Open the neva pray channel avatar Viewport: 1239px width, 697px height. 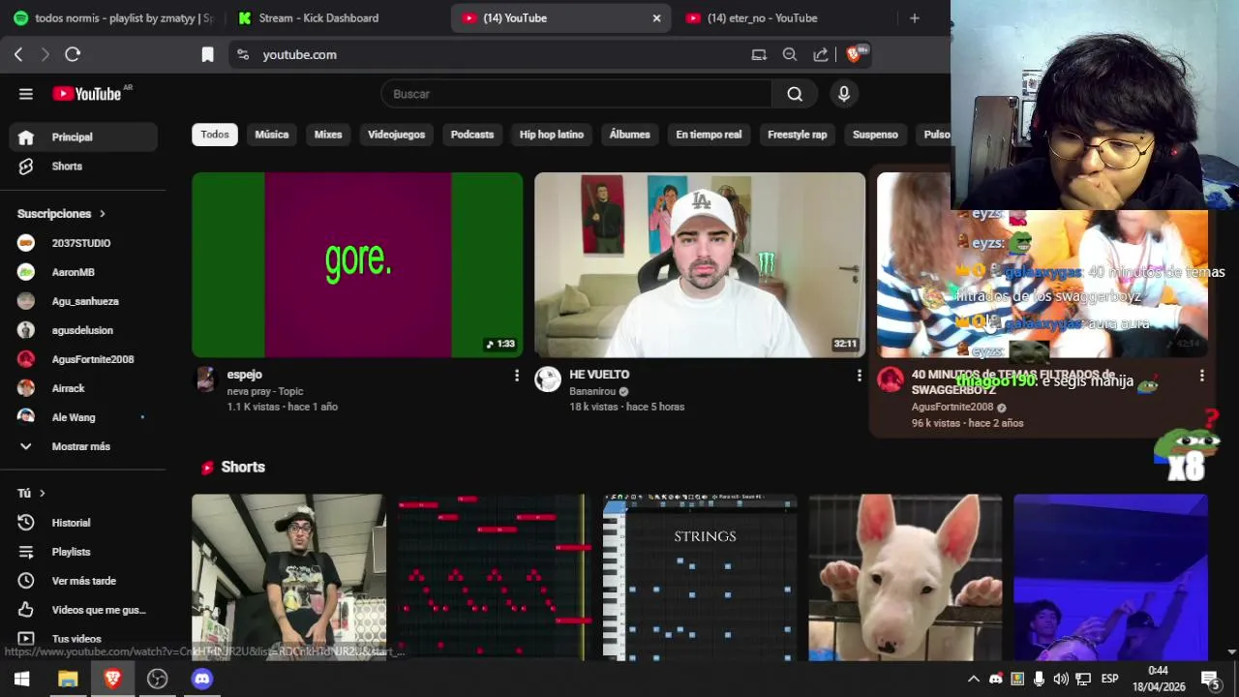[x=205, y=379]
